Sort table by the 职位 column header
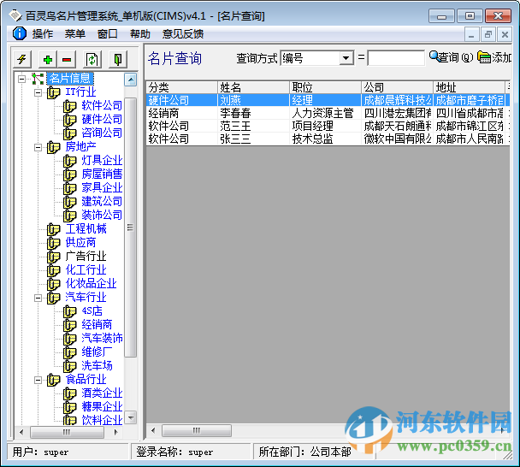This screenshot has height=467, width=520. pos(325,87)
